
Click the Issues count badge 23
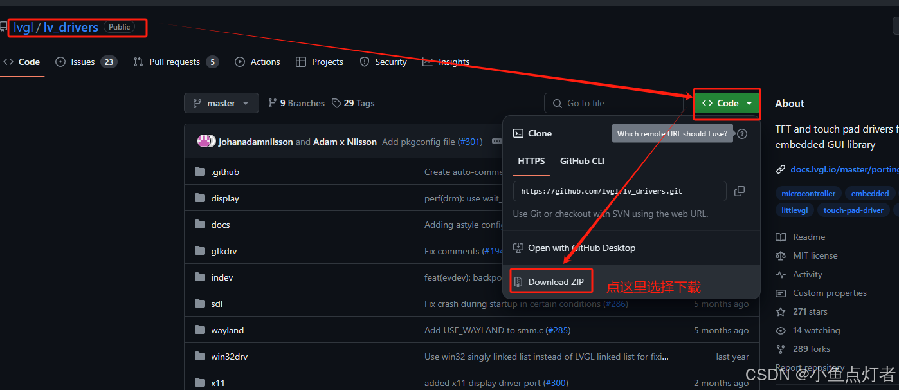click(x=109, y=62)
